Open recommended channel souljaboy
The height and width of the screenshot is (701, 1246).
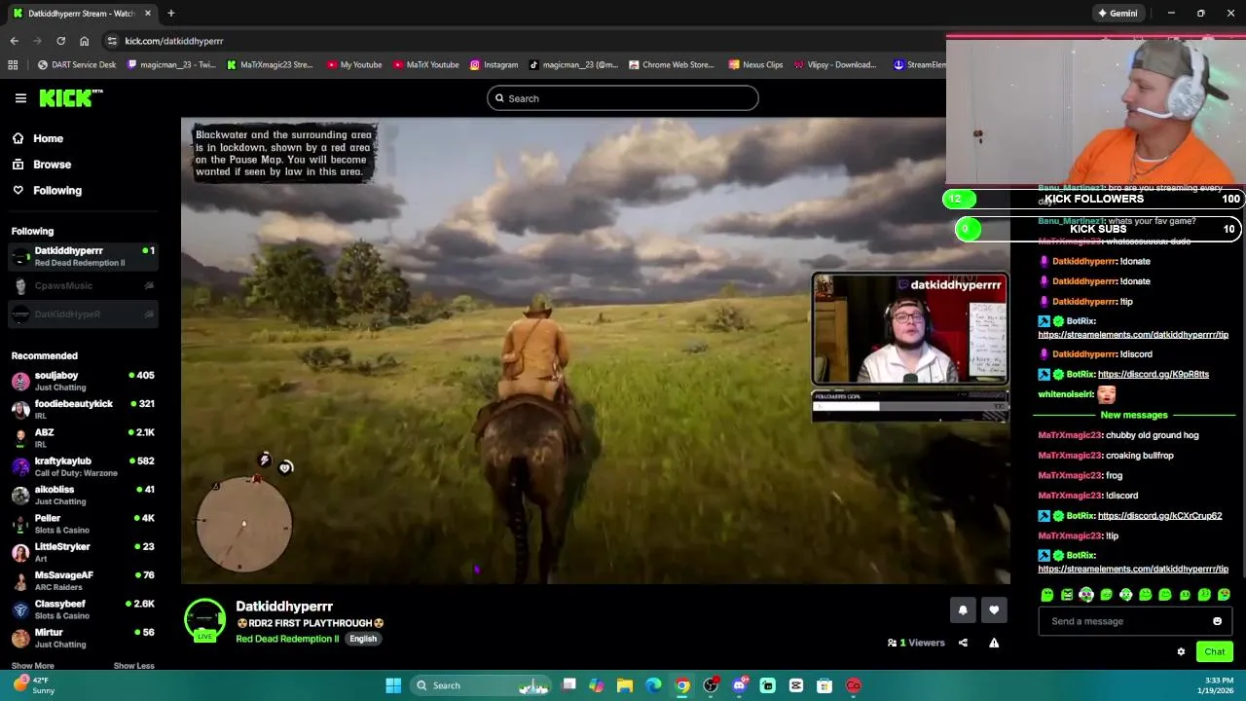pos(83,381)
